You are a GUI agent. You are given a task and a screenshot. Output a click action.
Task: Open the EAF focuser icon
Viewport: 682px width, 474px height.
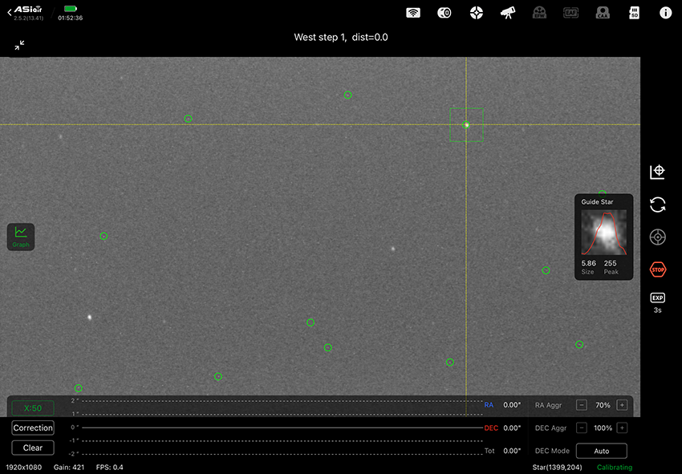tap(570, 13)
